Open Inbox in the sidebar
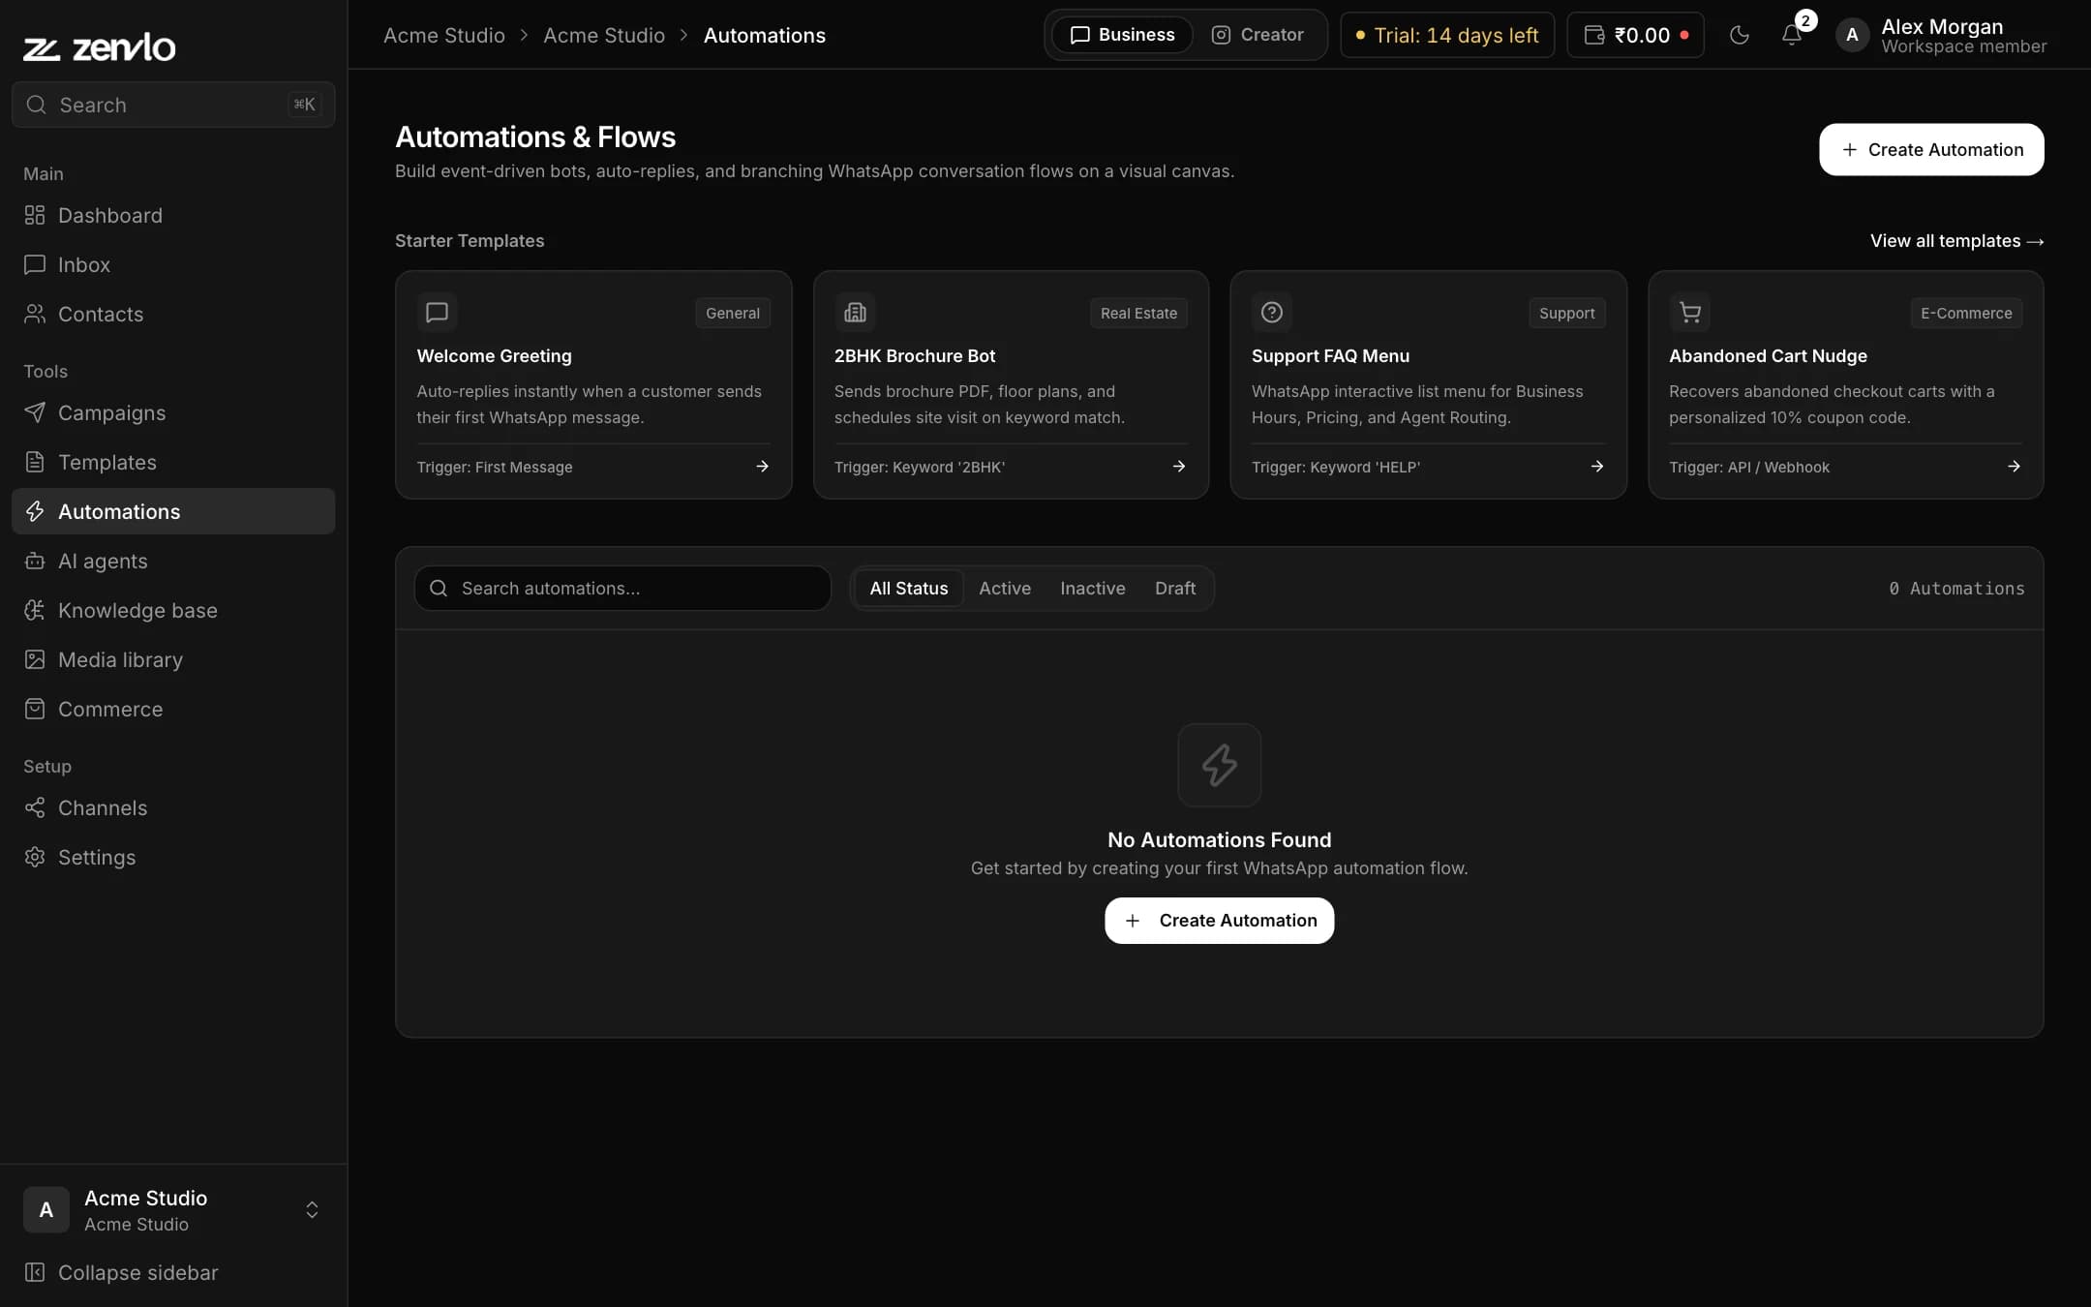2091x1307 pixels. 173,264
